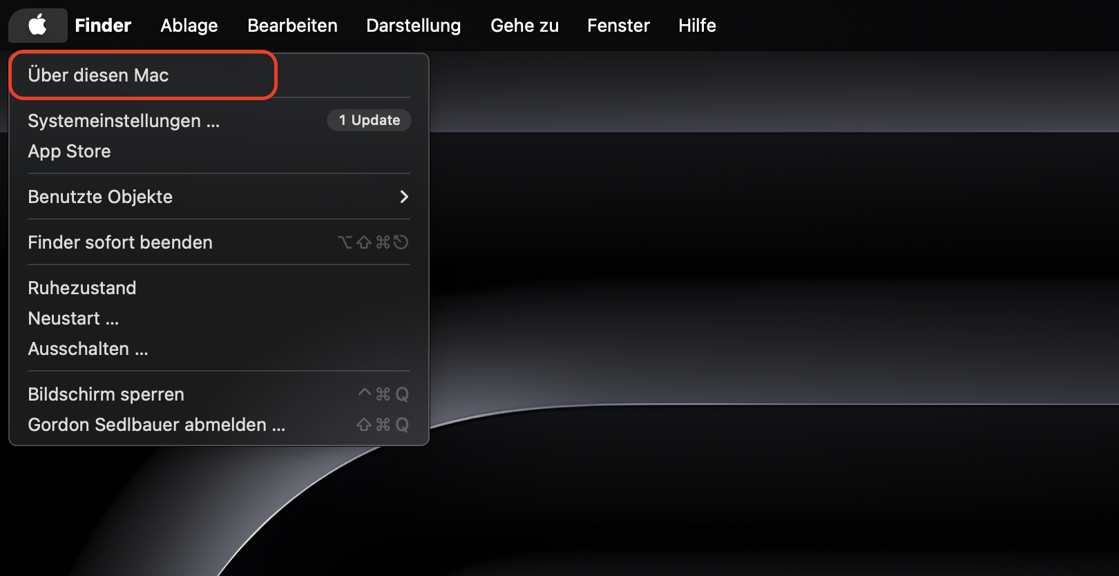Choose Über diesen Mac

point(219,75)
